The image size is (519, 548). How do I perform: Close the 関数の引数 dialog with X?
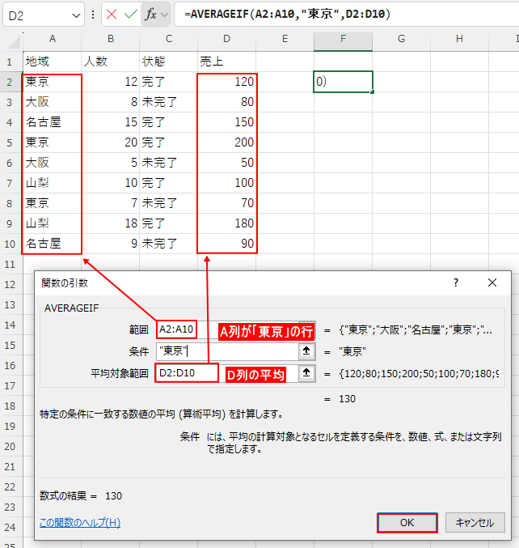[x=492, y=282]
